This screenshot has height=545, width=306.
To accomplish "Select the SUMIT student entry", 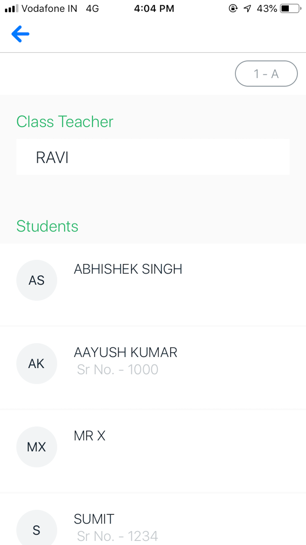I will click(94, 519).
